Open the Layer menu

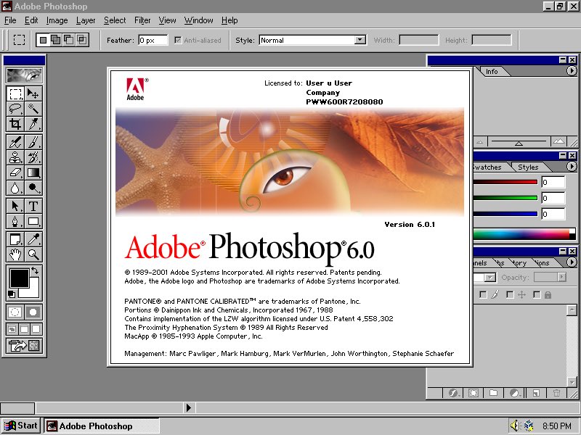pos(86,20)
